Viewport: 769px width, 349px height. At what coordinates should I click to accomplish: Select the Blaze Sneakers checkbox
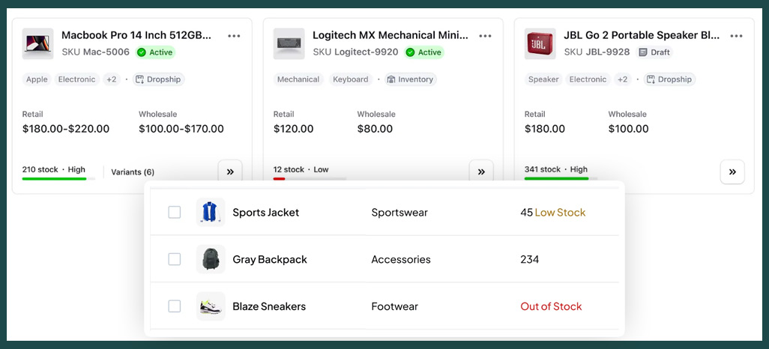click(175, 306)
